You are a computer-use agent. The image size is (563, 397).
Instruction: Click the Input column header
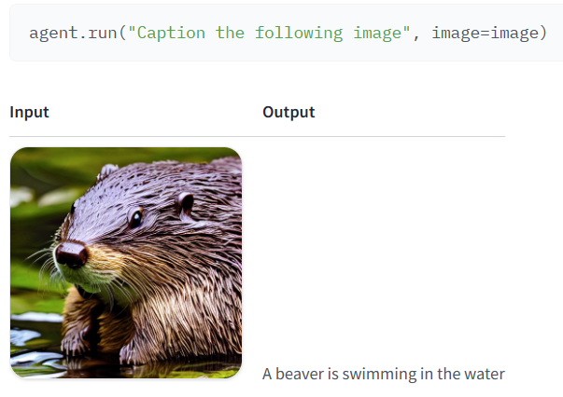30,112
